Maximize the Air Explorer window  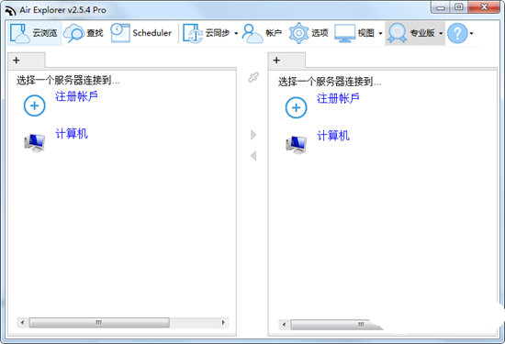point(459,7)
